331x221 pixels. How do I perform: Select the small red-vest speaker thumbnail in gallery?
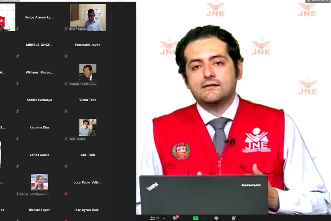coord(8,17)
